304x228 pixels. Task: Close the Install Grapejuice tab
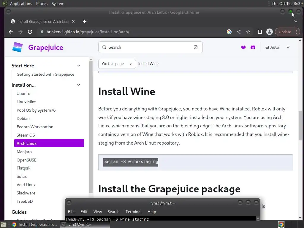(x=73, y=21)
